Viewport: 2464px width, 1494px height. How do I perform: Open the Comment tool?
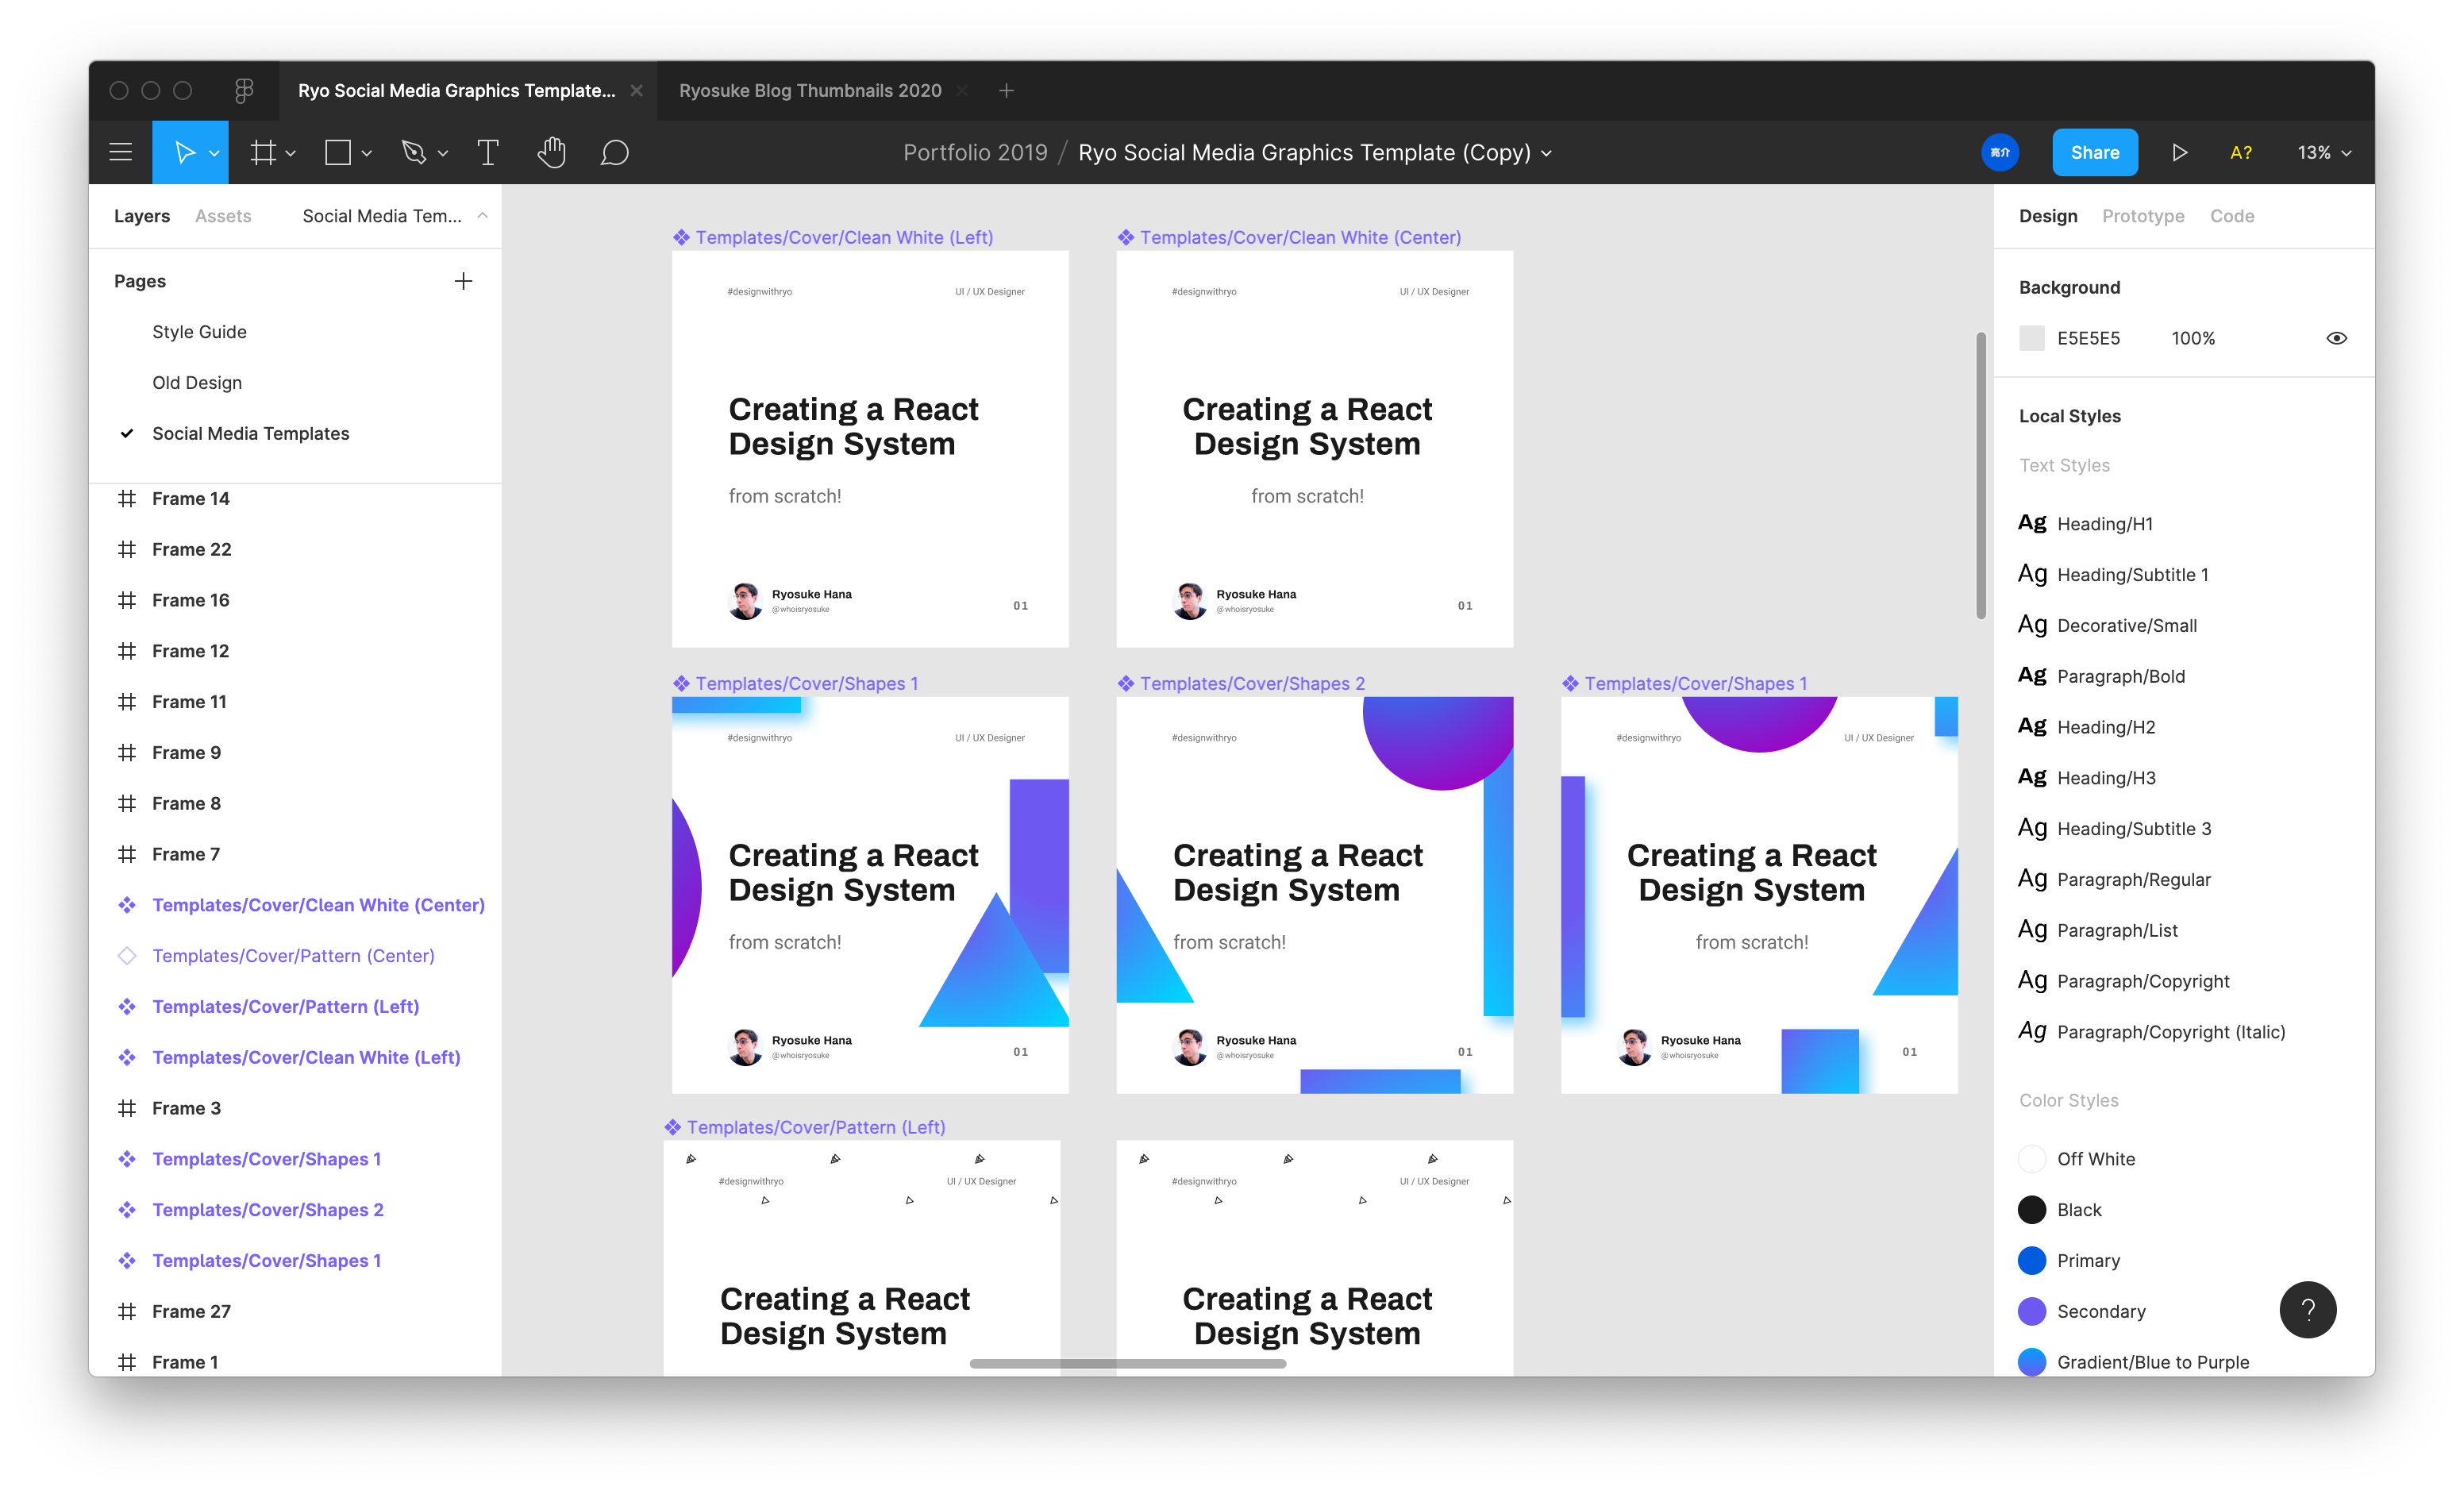pyautogui.click(x=614, y=152)
